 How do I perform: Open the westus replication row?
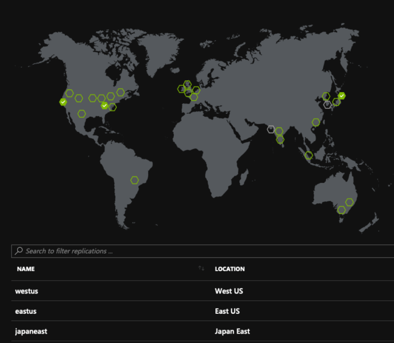tap(26, 291)
